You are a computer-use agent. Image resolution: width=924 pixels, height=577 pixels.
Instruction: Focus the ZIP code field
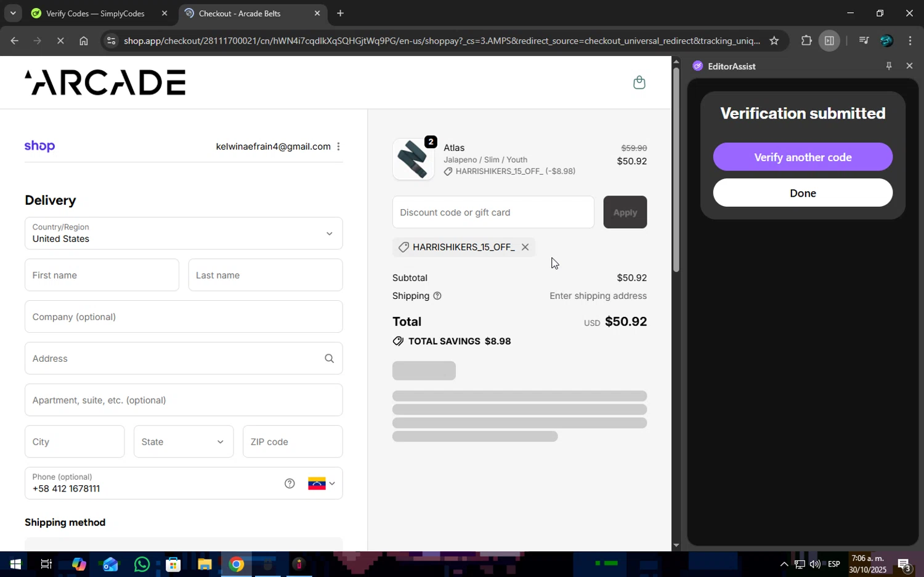pos(293,442)
